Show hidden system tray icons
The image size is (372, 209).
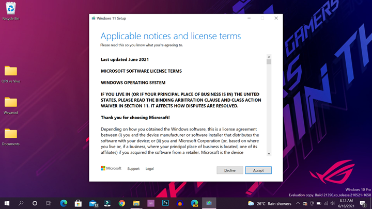(x=298, y=203)
